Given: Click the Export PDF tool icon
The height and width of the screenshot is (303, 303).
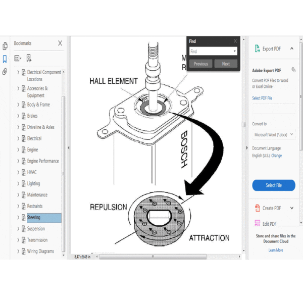Looking at the screenshot, I should coord(257,48).
